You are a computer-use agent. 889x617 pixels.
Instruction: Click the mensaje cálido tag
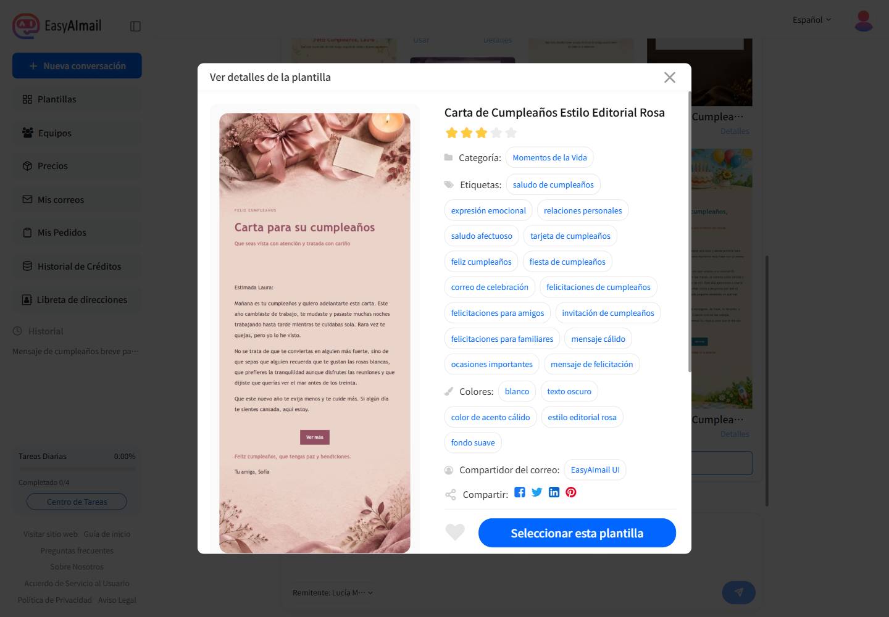(598, 339)
